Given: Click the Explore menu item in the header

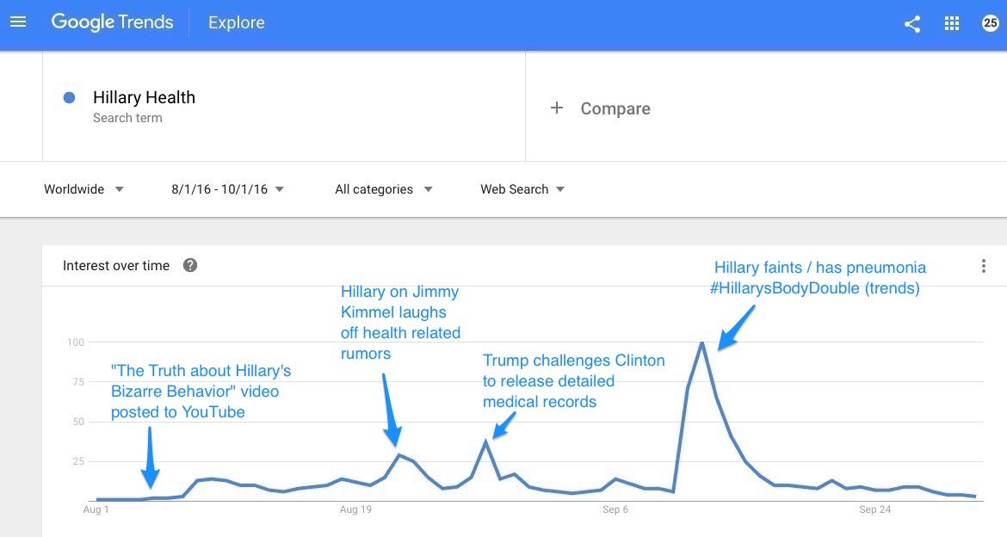Looking at the screenshot, I should 236,22.
